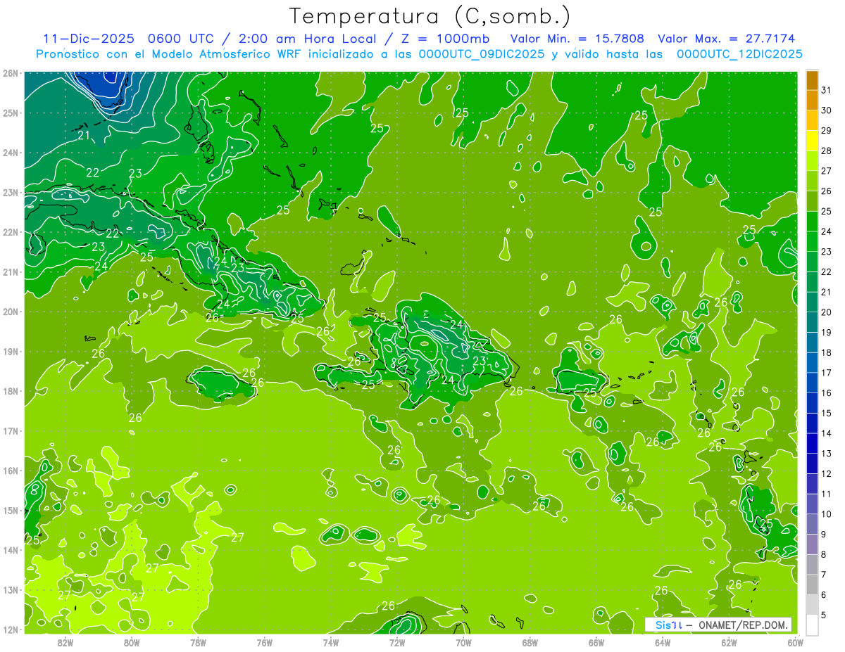This screenshot has width=845, height=652.
Task: Click the color scale label '18'
Action: point(827,352)
